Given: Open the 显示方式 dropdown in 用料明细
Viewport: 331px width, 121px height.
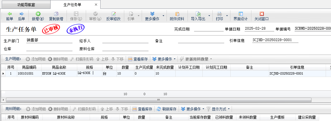Looking at the screenshot, I should tap(219, 109).
